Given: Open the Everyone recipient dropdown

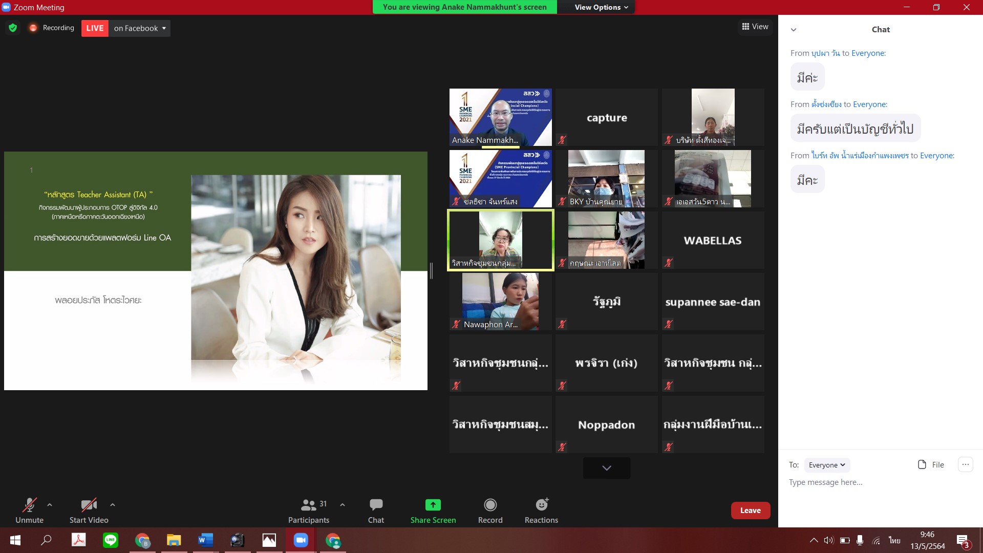Looking at the screenshot, I should click(x=826, y=465).
